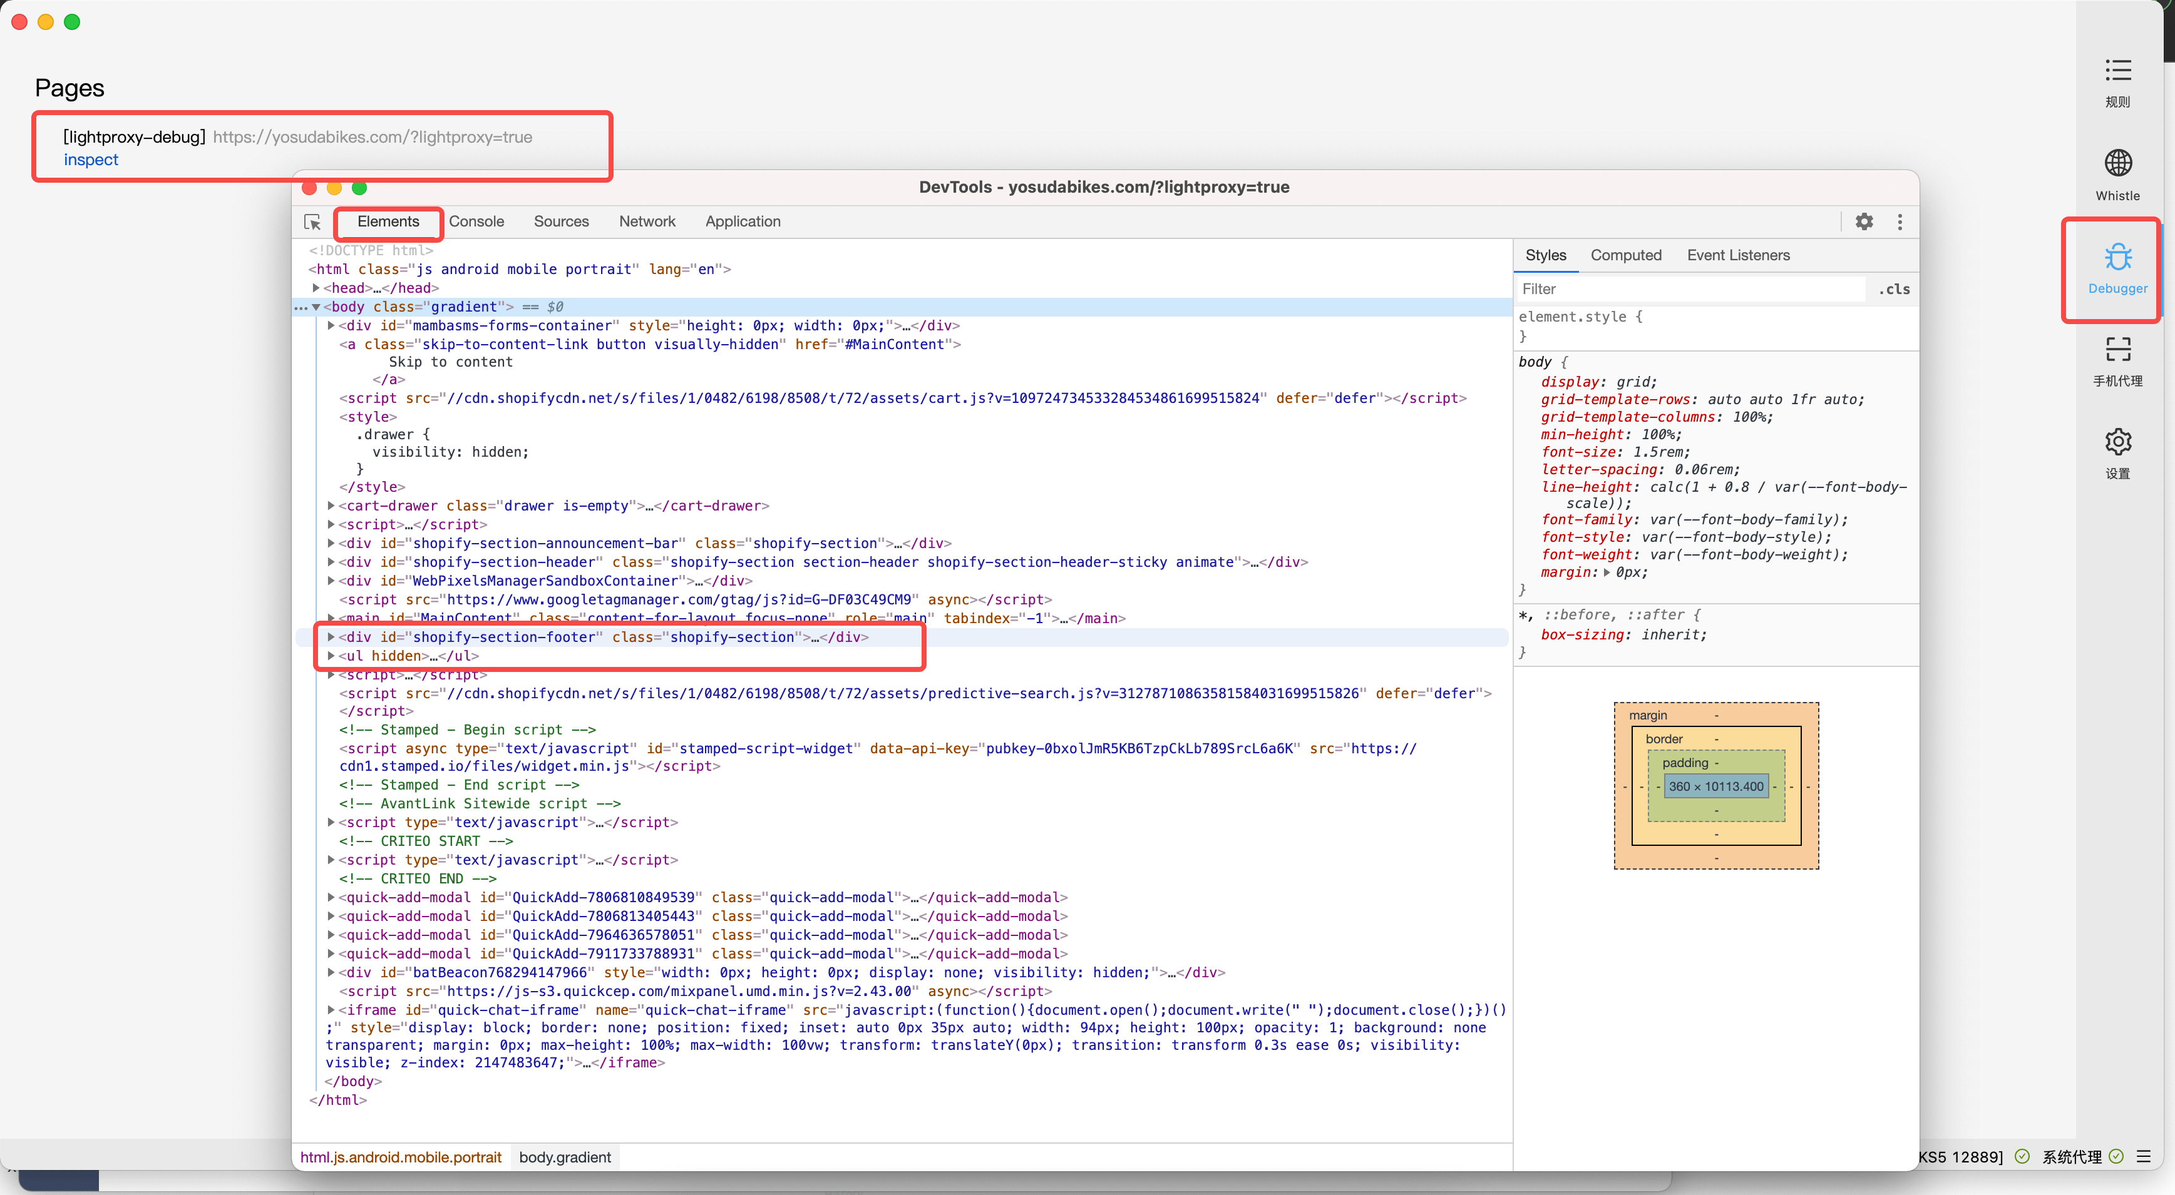
Task: Click the inspect element picker icon
Action: point(312,222)
